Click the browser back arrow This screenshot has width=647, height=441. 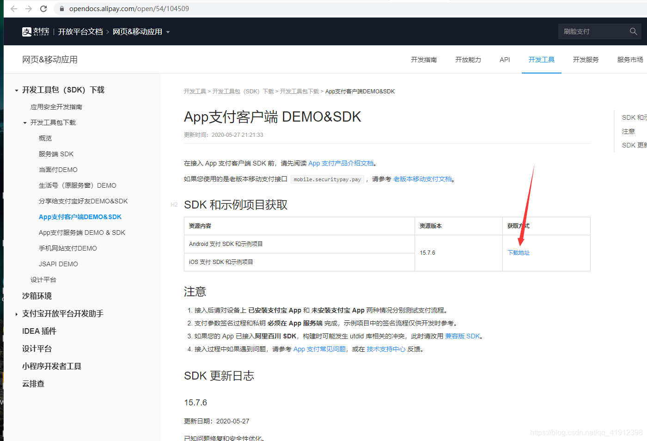pyautogui.click(x=14, y=9)
